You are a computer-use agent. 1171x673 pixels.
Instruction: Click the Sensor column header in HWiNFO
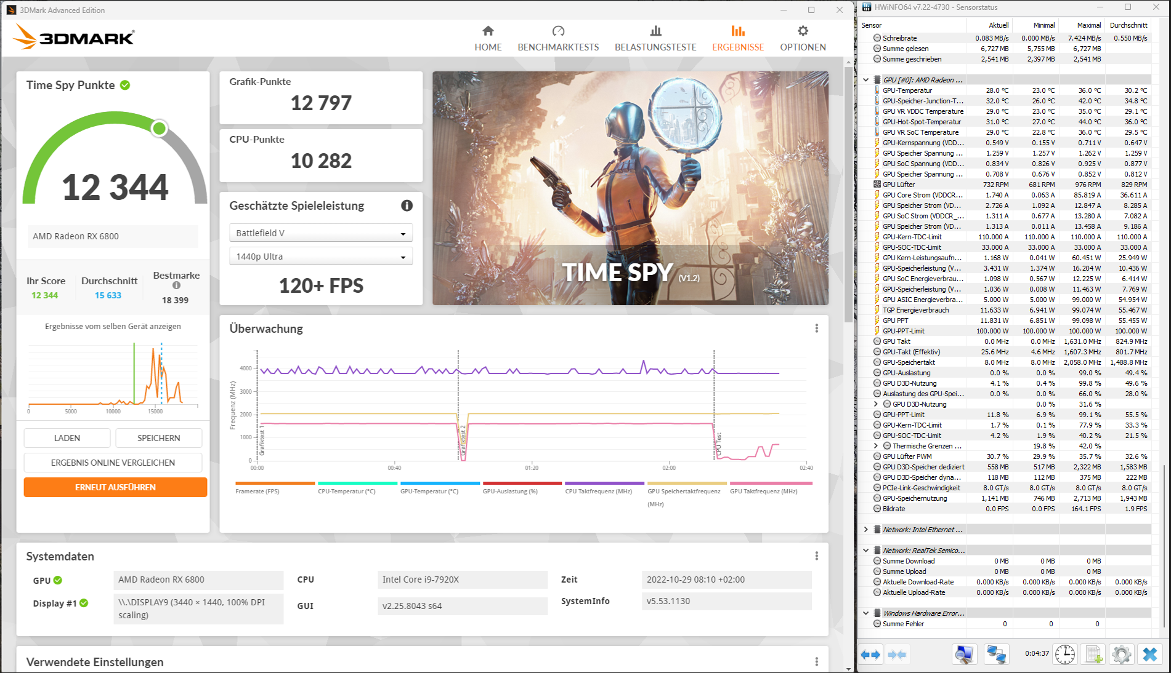[912, 25]
